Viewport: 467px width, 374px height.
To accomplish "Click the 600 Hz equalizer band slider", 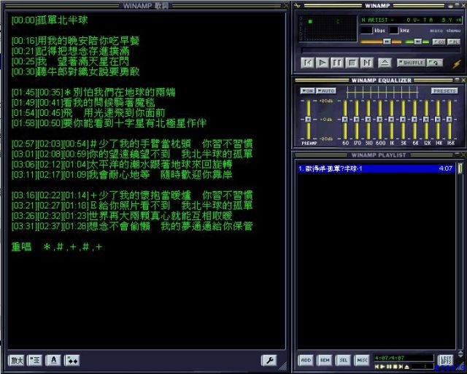I will click(379, 120).
